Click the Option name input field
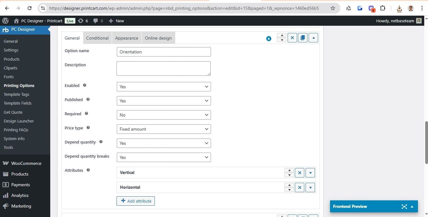 coord(164,52)
